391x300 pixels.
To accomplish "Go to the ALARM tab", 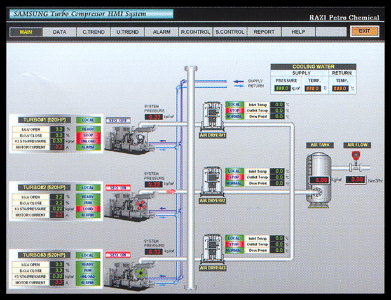I will pos(161,32).
